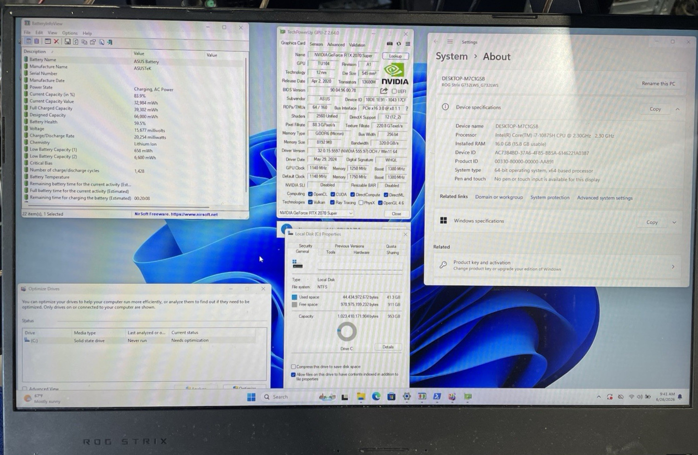Viewport: 698px width, 455px height.
Task: Switch to the Advanced tab in GPU-Z
Action: pyautogui.click(x=336, y=45)
